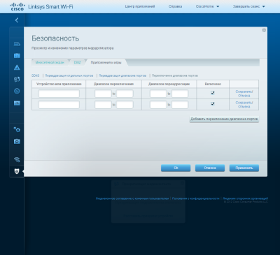Switch to the Межсетевой экран tab
This screenshot has width=280, height=255.
(50, 63)
